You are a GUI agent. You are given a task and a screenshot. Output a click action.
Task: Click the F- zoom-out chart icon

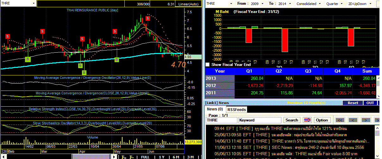[132, 157]
